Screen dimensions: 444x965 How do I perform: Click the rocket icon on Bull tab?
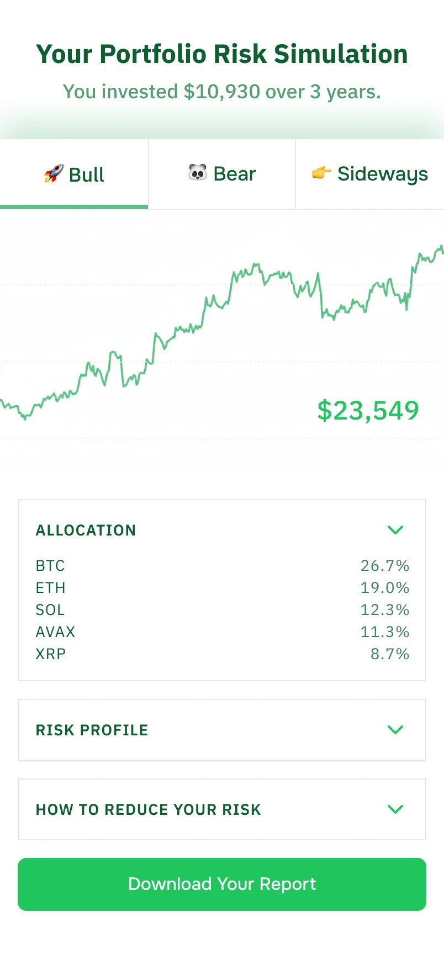[54, 174]
